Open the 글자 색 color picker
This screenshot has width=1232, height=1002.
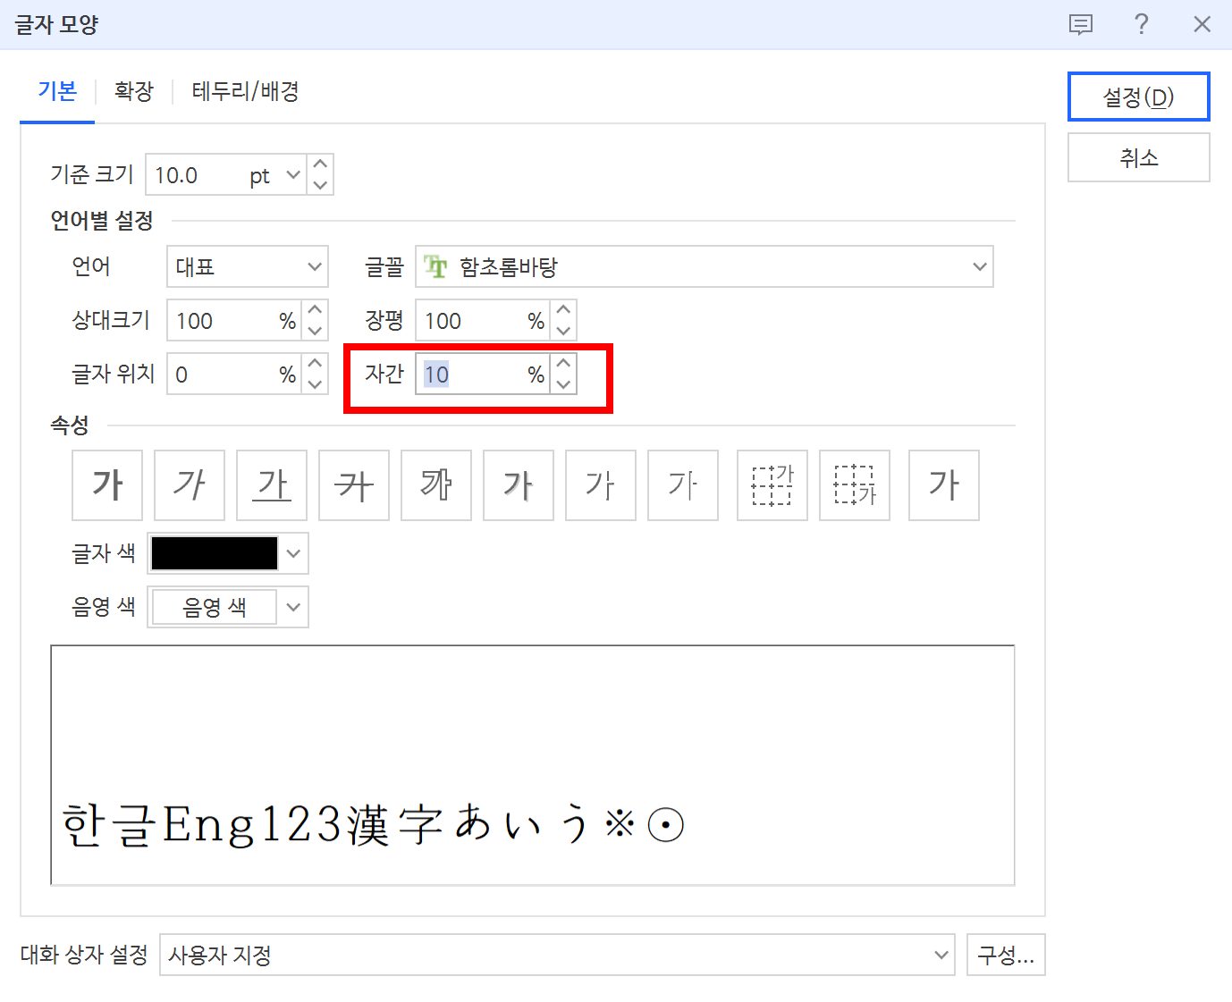coord(292,553)
